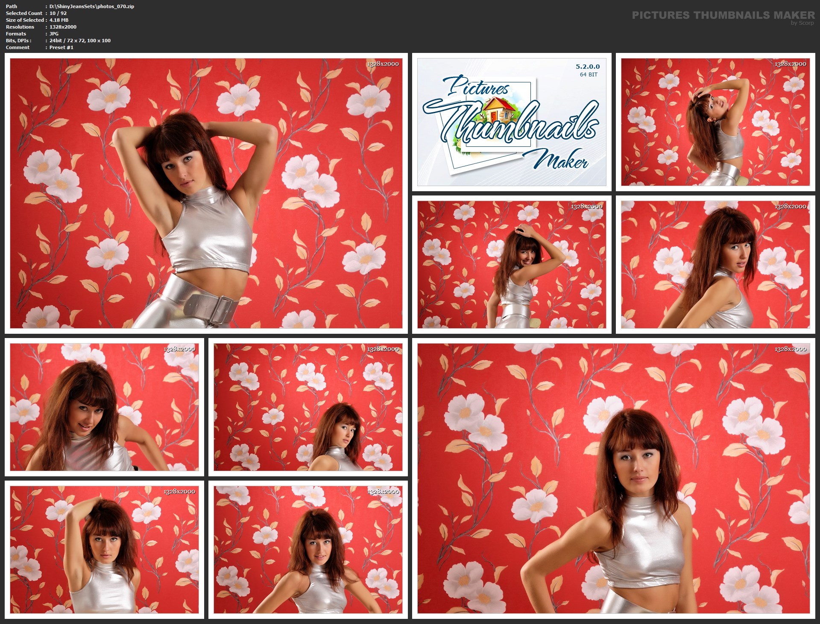Click the Selected Count label
This screenshot has height=624, width=820.
coord(24,13)
